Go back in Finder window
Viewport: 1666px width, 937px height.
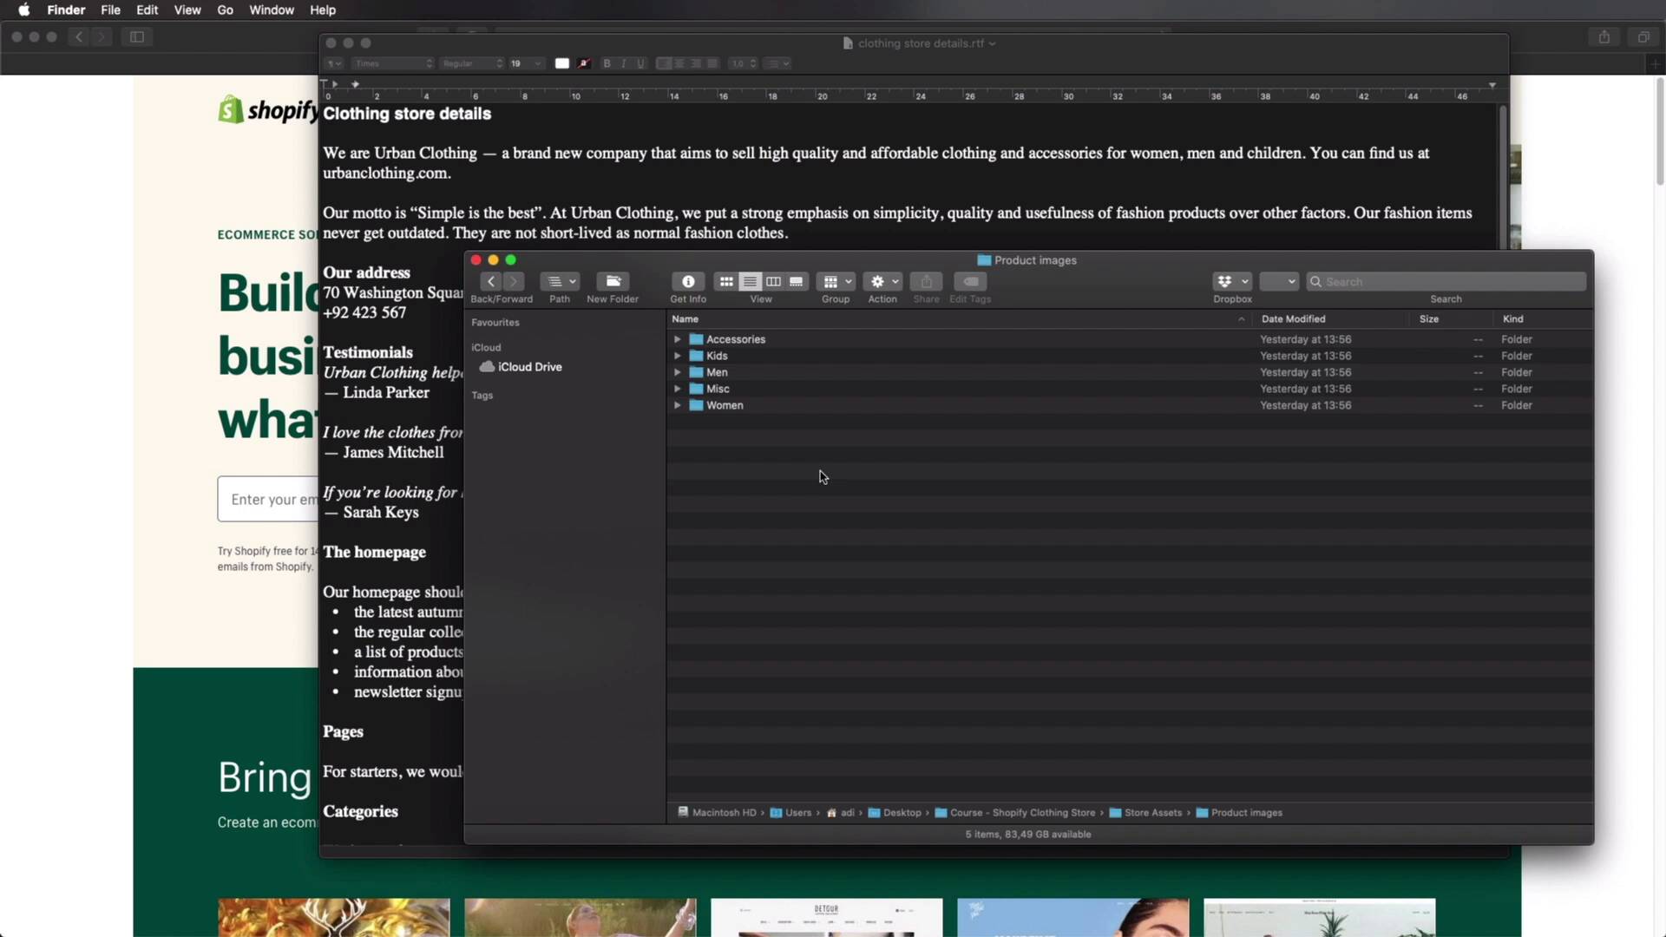[x=491, y=282]
